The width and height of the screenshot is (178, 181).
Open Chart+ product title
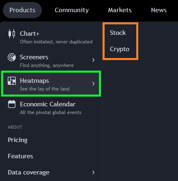coord(30,34)
